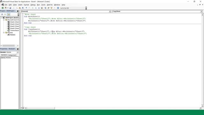The image size is (204, 115).
Task: Click the Paste toolbar icon
Action: pyautogui.click(x=20, y=8)
